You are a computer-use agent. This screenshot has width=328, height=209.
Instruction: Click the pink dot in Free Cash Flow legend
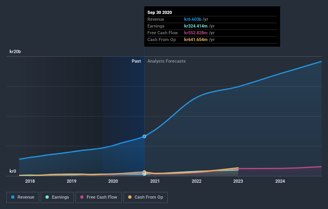click(82, 197)
